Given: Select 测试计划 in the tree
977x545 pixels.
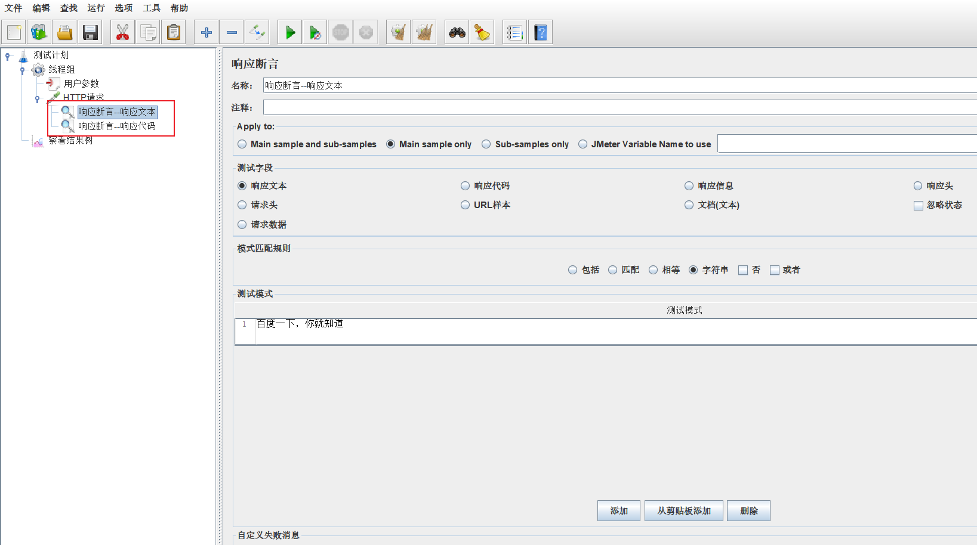Looking at the screenshot, I should [51, 55].
